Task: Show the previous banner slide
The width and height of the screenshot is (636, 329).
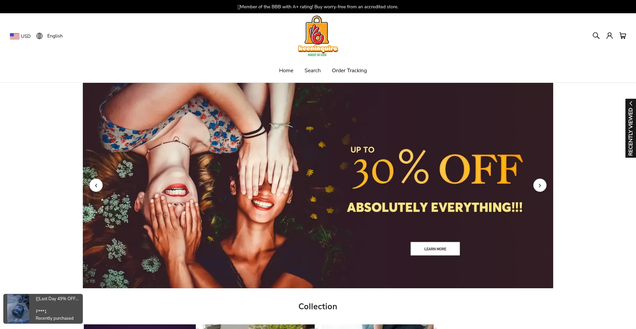Action: (x=96, y=185)
